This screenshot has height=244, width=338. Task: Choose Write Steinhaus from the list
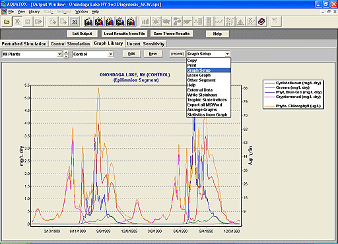click(x=209, y=95)
